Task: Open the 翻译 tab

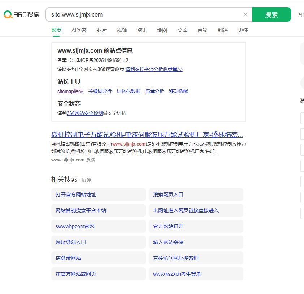Action: click(x=223, y=30)
